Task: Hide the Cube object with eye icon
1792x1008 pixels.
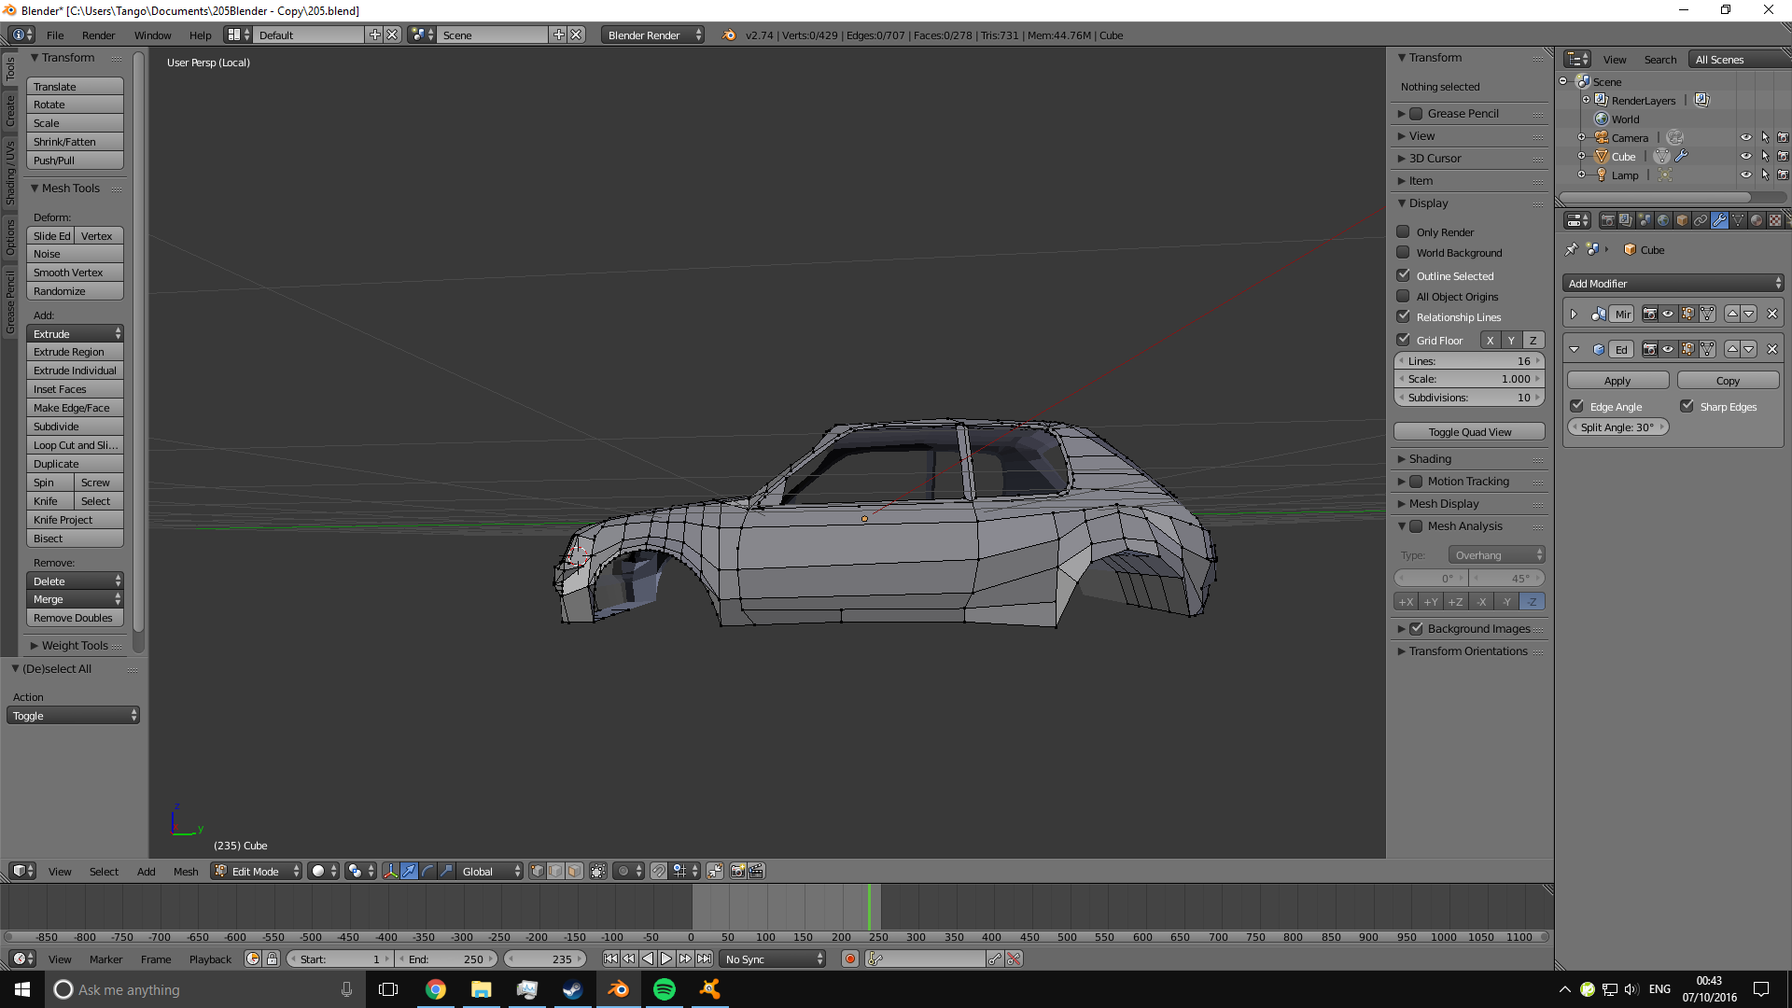Action: [x=1745, y=157]
